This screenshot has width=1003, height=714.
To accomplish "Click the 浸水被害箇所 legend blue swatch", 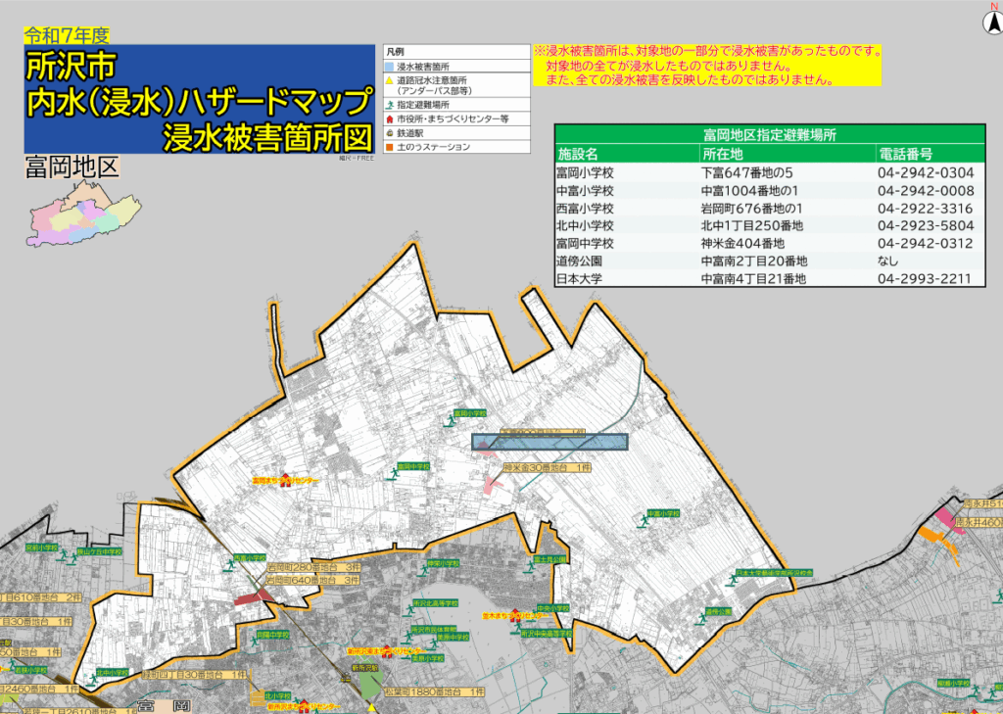I will coord(389,66).
